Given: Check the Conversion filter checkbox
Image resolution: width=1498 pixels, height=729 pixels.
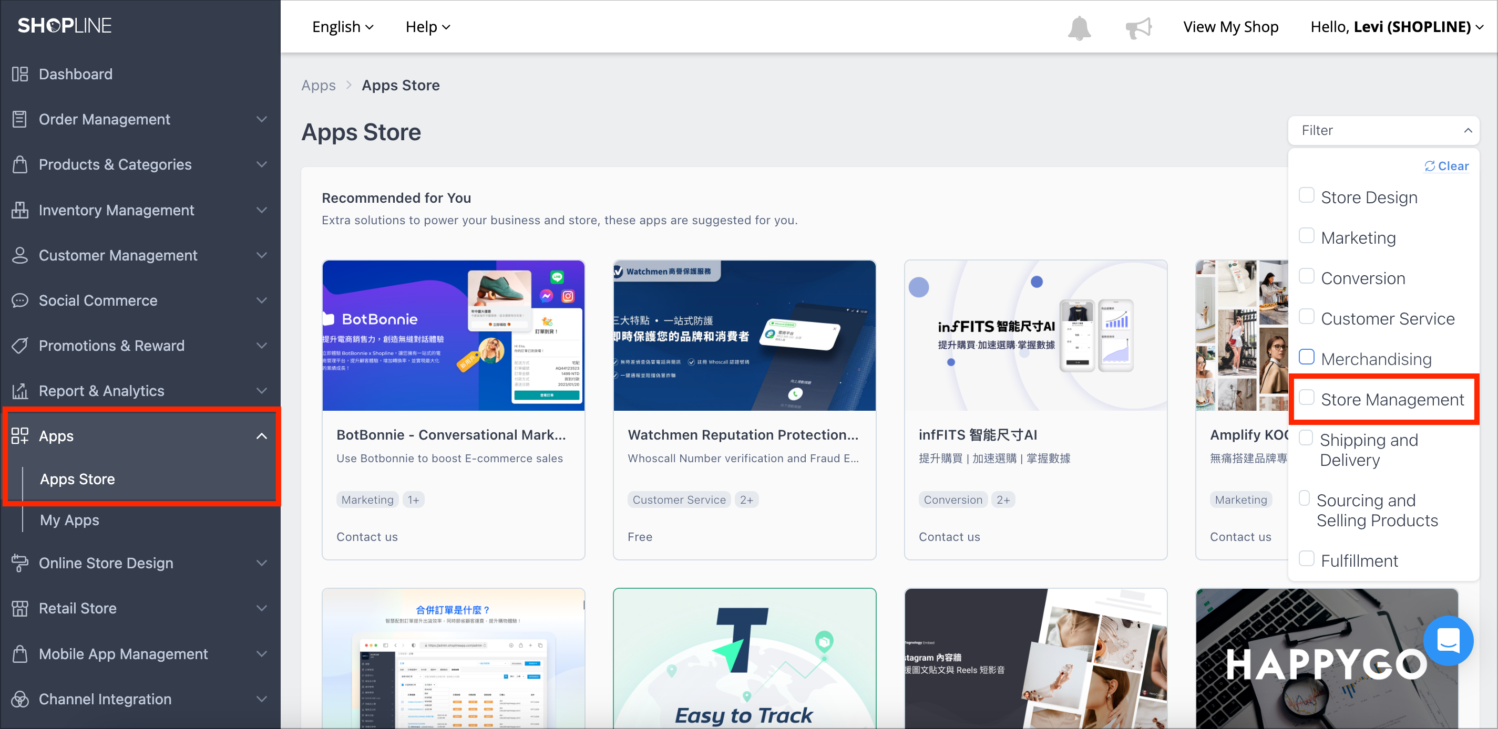Looking at the screenshot, I should (1306, 276).
